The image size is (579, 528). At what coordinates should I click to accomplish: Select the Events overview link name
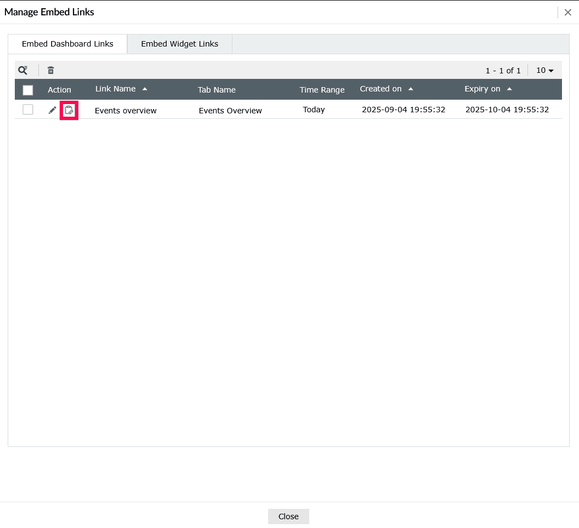[x=126, y=111]
